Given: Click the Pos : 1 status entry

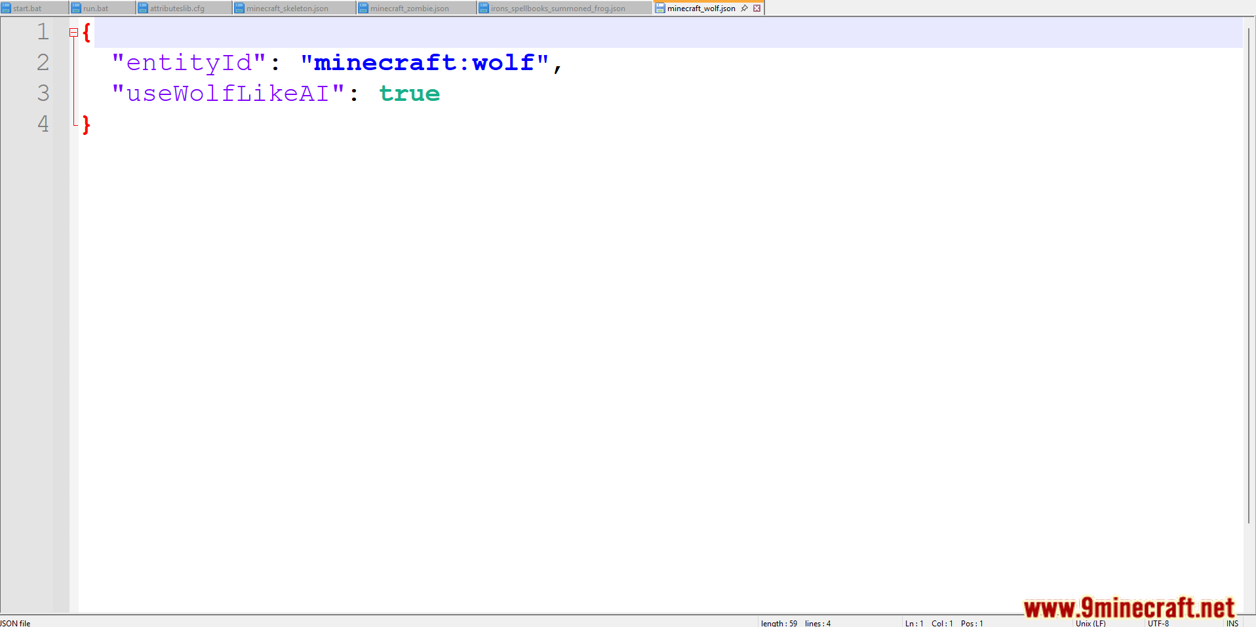Looking at the screenshot, I should coord(972,623).
